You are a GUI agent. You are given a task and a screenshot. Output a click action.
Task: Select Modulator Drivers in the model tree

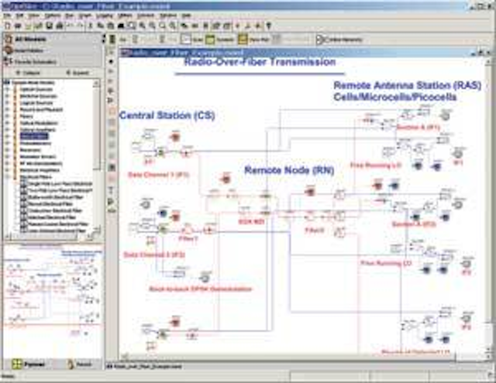pyautogui.click(x=38, y=156)
